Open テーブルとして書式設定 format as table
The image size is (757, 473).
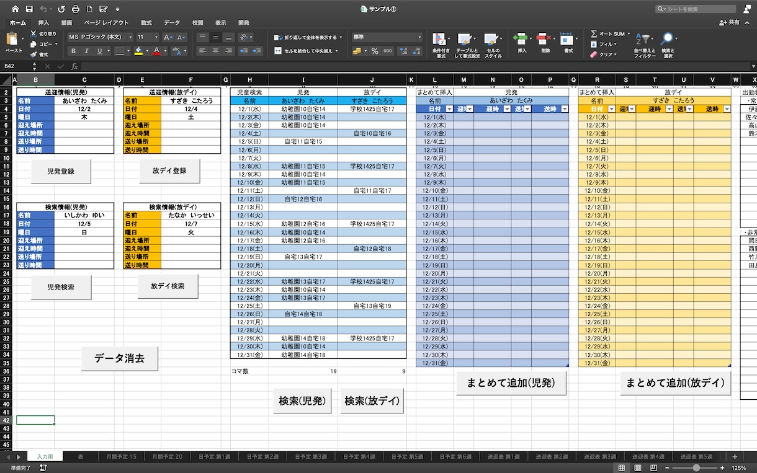point(467,45)
